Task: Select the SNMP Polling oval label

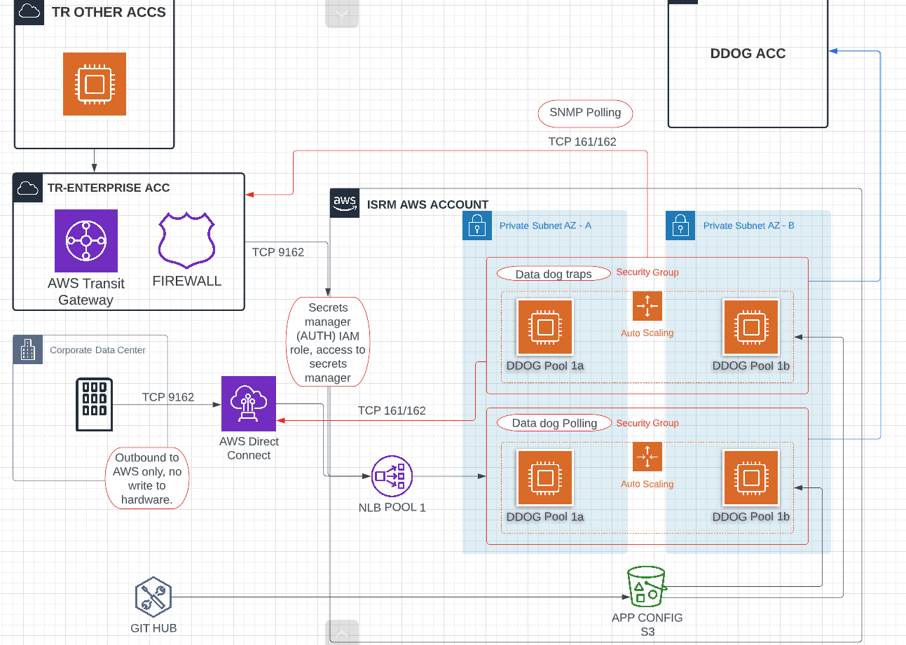Action: click(584, 113)
